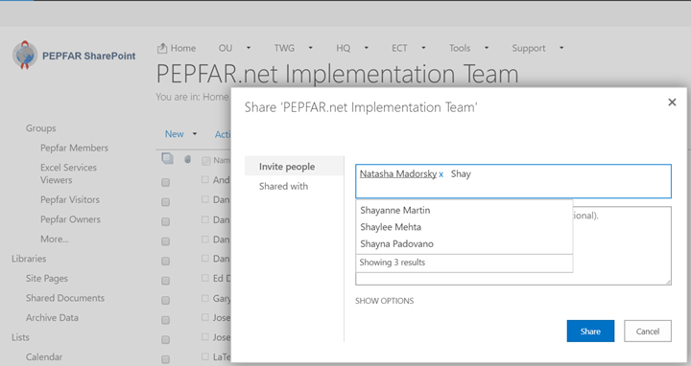Open Pepfar Visitors group
This screenshot has width=691, height=366.
[x=70, y=199]
